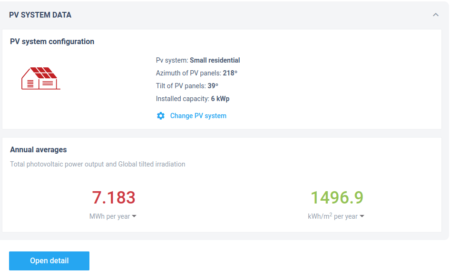
Task: Click the Annual averages heading
Action: point(39,149)
